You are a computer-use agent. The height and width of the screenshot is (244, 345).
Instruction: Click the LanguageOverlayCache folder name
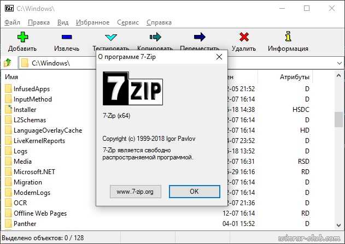(x=48, y=130)
